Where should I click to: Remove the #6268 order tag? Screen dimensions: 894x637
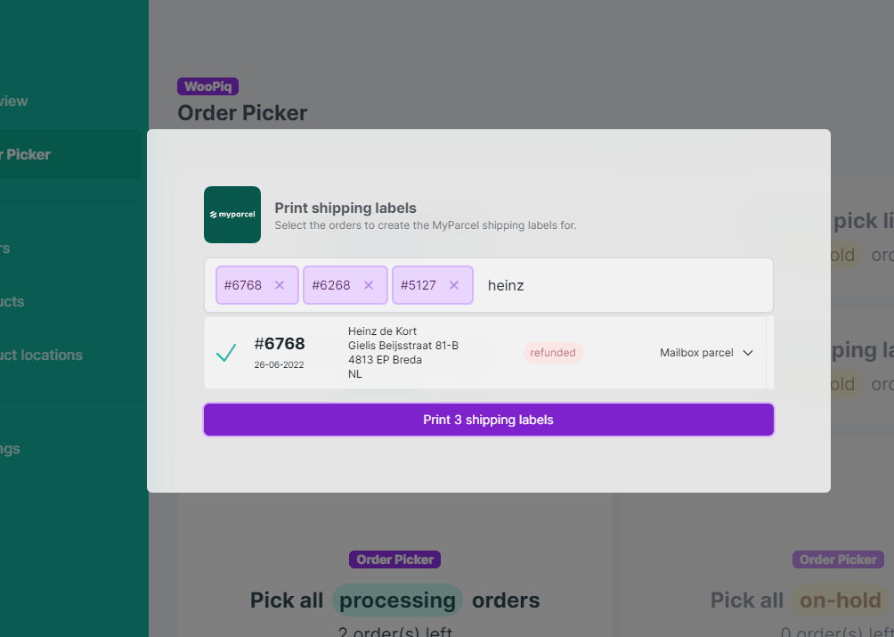(369, 285)
